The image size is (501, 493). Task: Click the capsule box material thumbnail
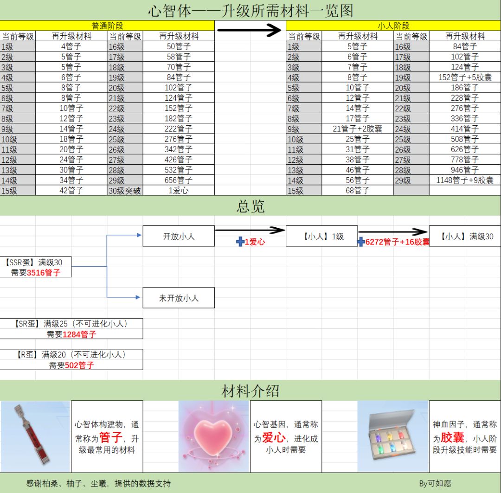point(393,436)
